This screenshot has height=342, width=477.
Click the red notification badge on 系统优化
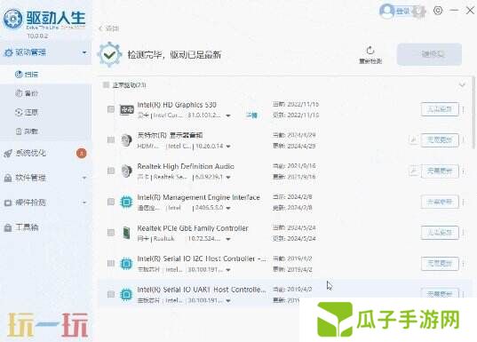click(x=81, y=154)
